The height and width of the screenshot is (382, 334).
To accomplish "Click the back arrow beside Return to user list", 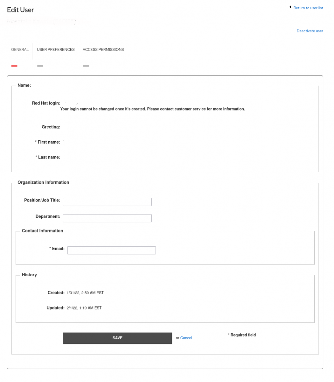I will [290, 7].
